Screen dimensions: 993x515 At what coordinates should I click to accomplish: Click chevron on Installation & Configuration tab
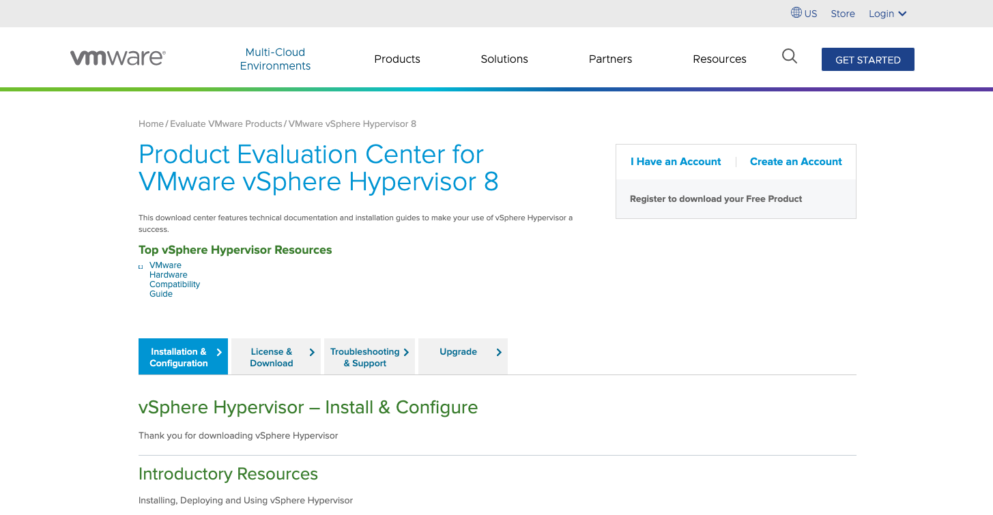219,352
